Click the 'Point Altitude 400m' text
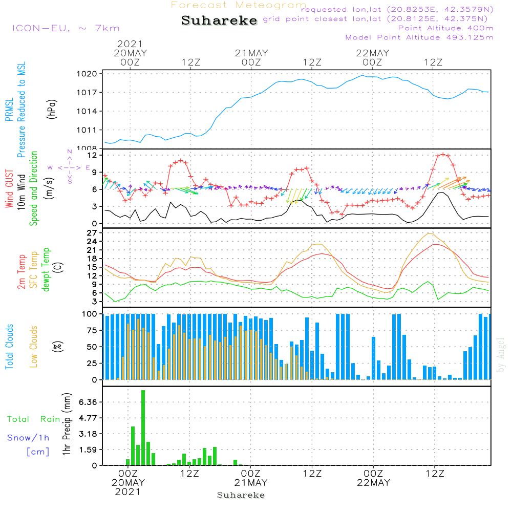Screen dimensions: 512x512 click(x=446, y=28)
